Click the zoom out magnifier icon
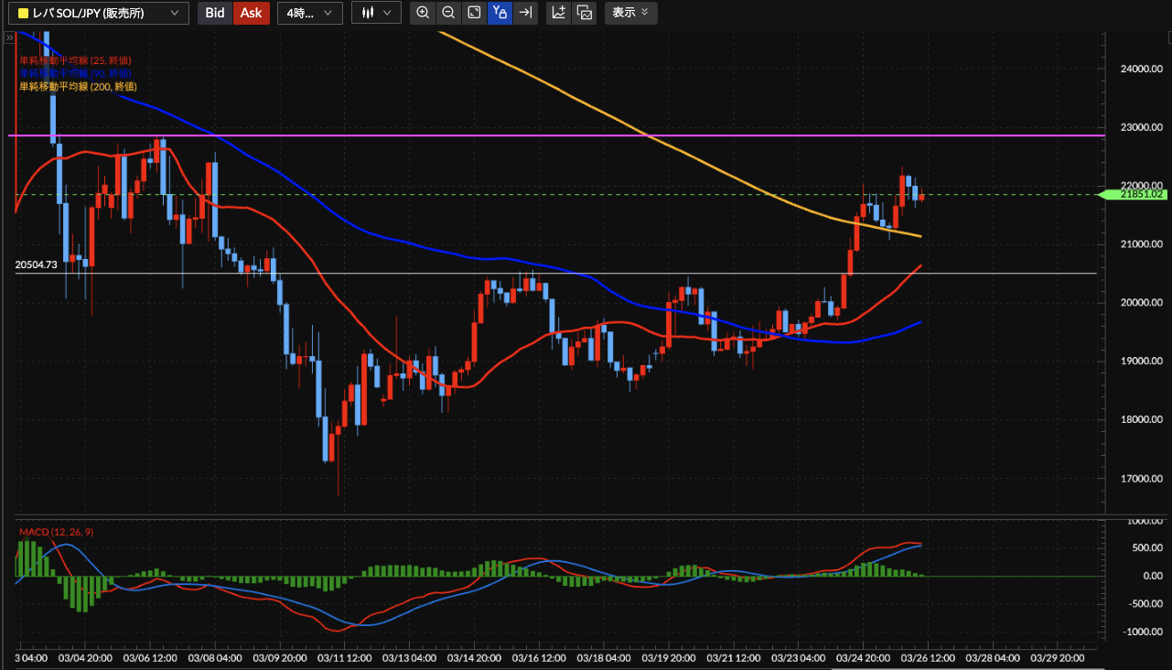The height and width of the screenshot is (670, 1172). 448,13
